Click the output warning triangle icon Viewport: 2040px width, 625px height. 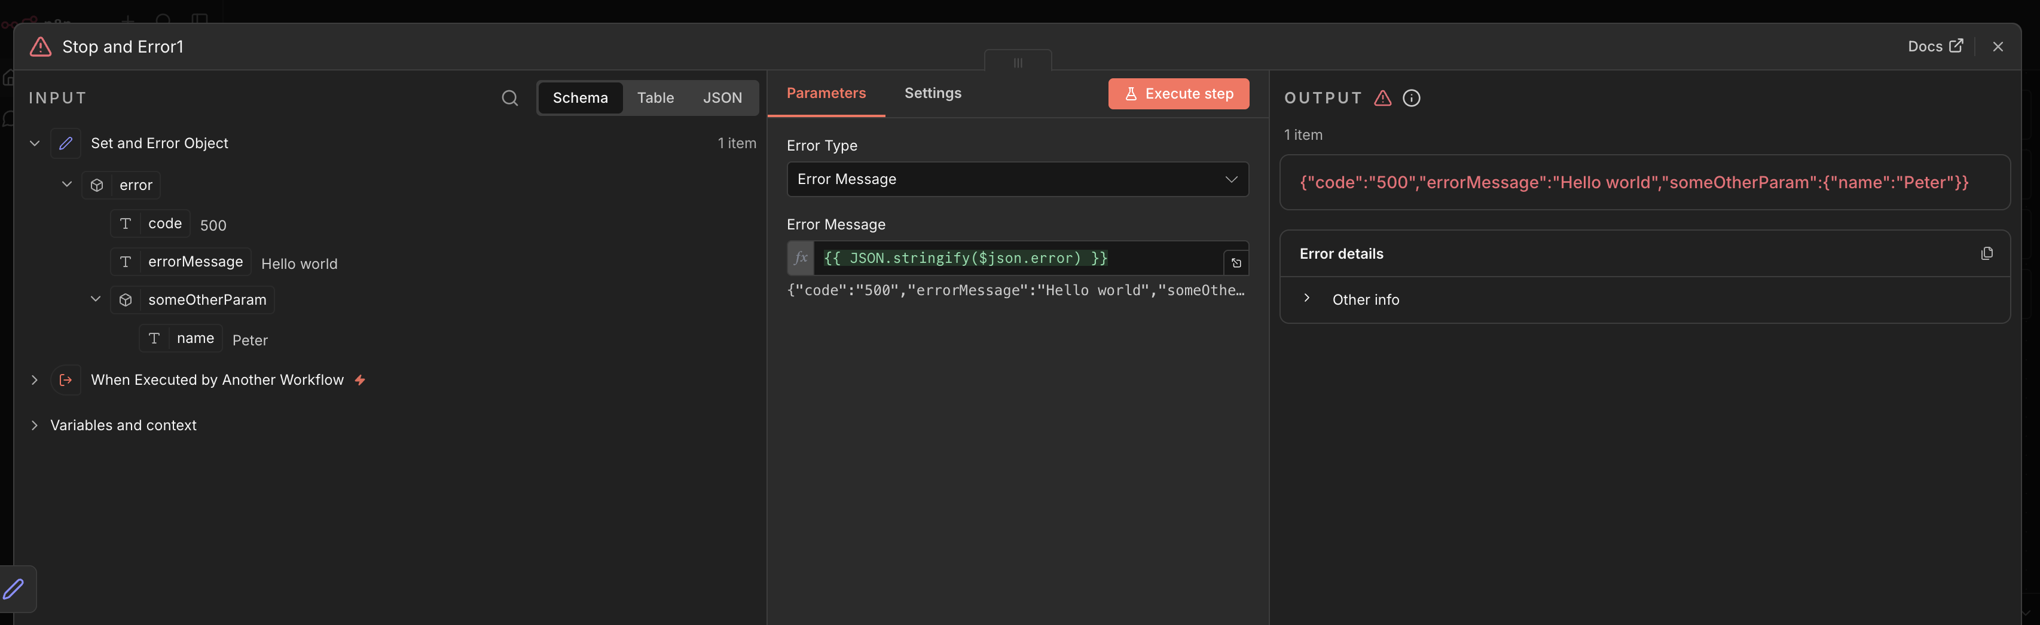pyautogui.click(x=1382, y=98)
